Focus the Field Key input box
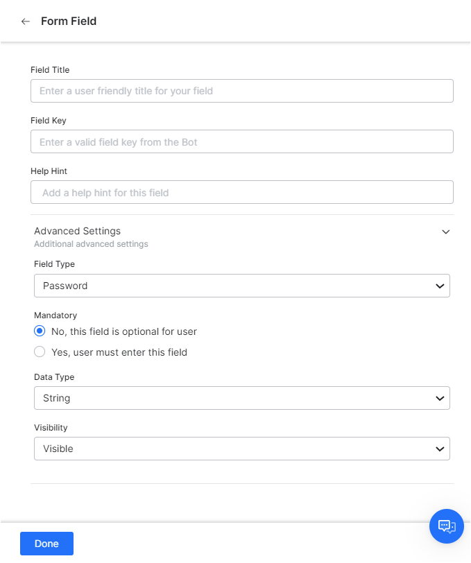The width and height of the screenshot is (471, 563). (x=241, y=141)
